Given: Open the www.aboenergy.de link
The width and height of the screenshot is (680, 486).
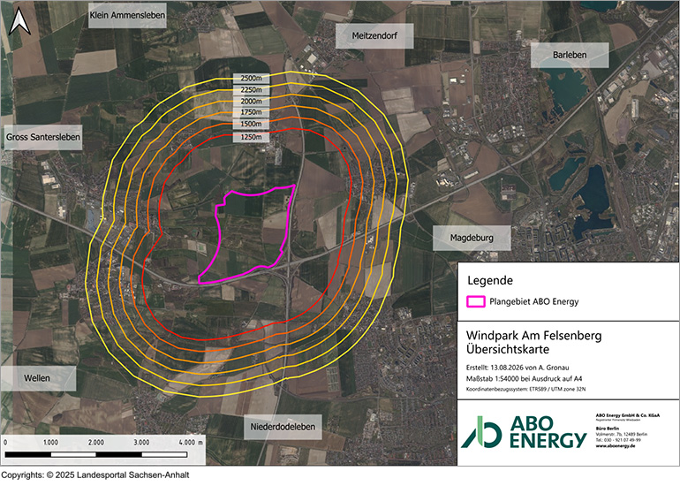Looking at the screenshot, I should 615,446.
